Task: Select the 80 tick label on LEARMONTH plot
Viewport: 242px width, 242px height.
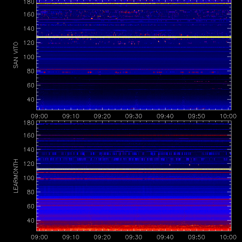Action: (31, 192)
